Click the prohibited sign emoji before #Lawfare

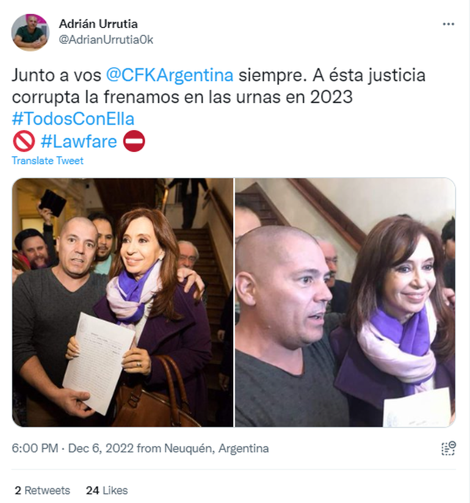(x=24, y=141)
